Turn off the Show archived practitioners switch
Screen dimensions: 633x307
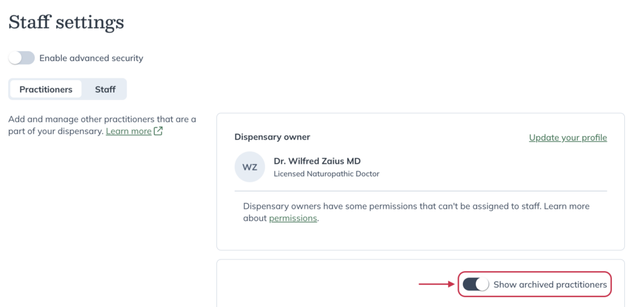point(475,284)
